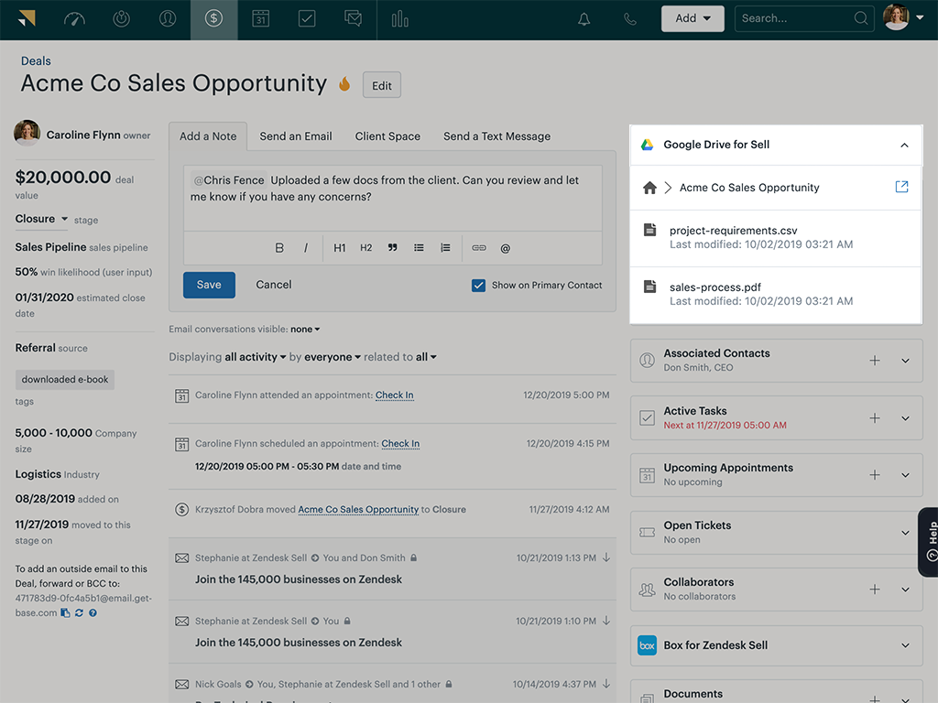Image resolution: width=938 pixels, height=703 pixels.
Task: Switch to the Client Space tab
Action: (x=387, y=135)
